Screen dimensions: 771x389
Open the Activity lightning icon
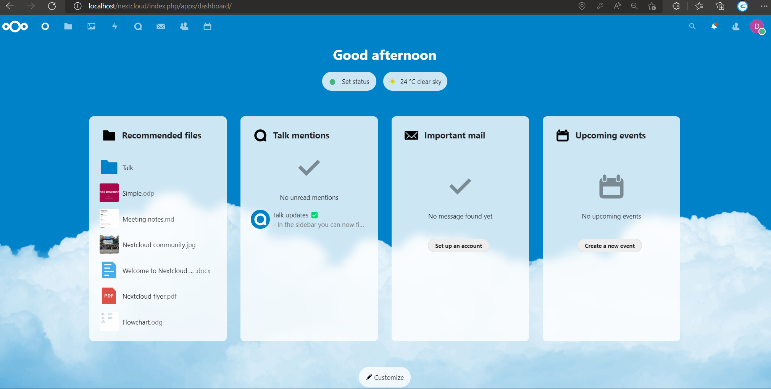tap(115, 26)
